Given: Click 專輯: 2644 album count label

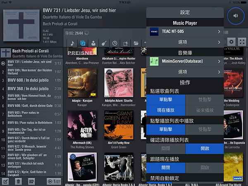Looking at the screenshot, I should coord(74,33).
